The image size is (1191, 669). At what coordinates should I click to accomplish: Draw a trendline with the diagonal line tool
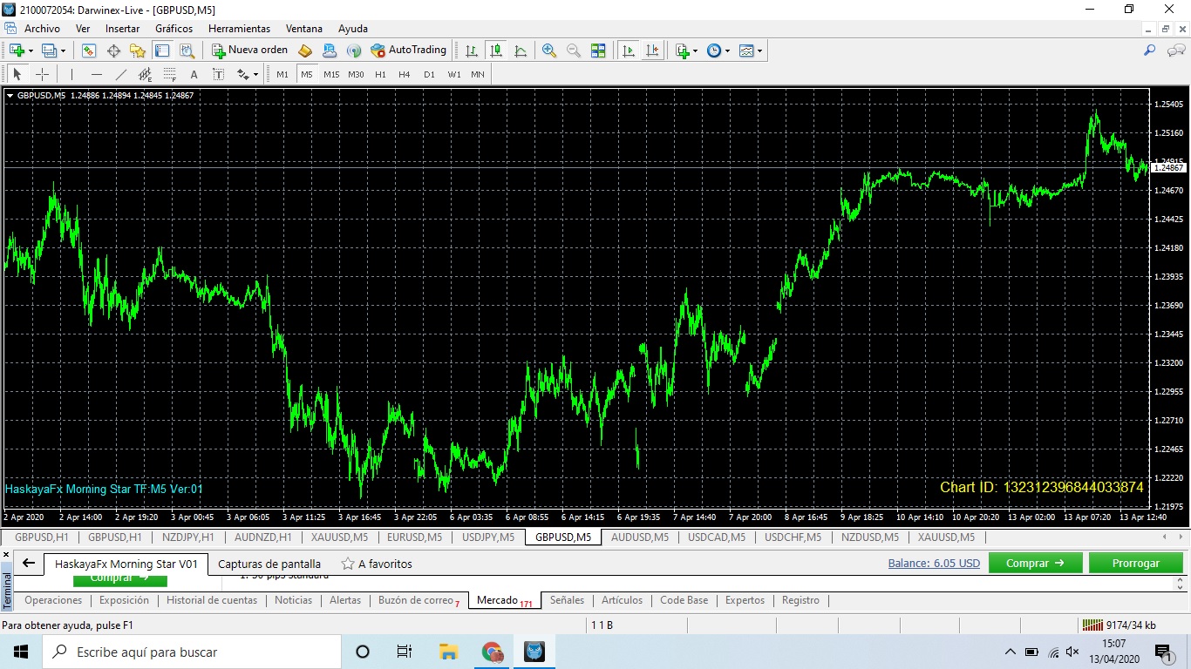click(x=121, y=74)
